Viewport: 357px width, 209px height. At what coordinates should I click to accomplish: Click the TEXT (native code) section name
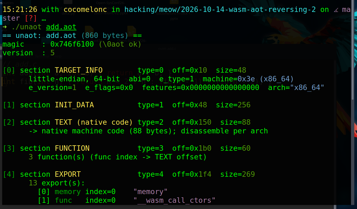point(94,122)
